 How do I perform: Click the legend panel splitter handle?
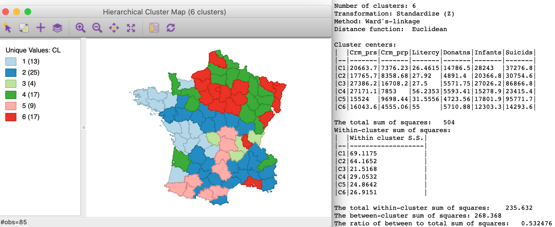click(84, 128)
